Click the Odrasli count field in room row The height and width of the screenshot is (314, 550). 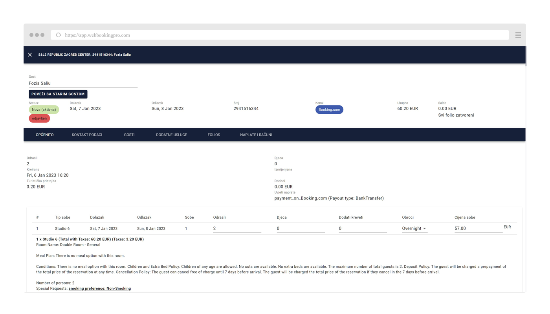click(x=237, y=228)
